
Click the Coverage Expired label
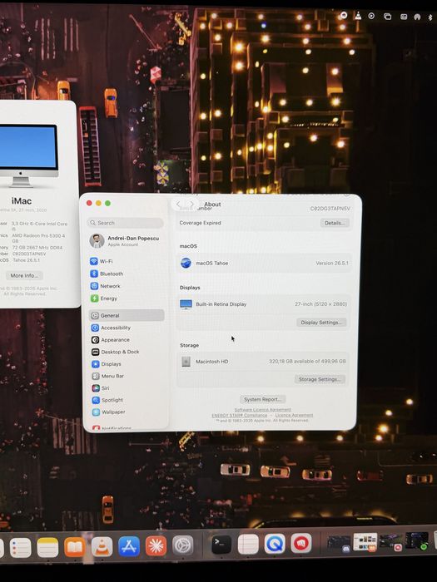[x=200, y=223]
